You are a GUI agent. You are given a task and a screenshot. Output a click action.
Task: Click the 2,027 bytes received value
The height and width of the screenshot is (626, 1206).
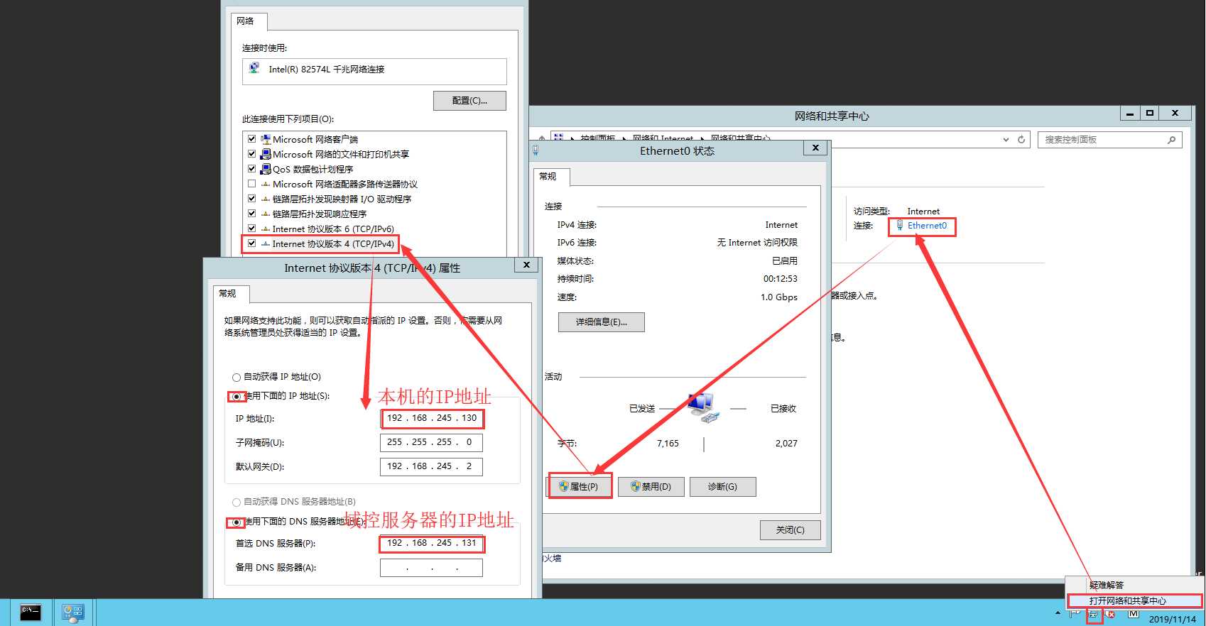(786, 444)
